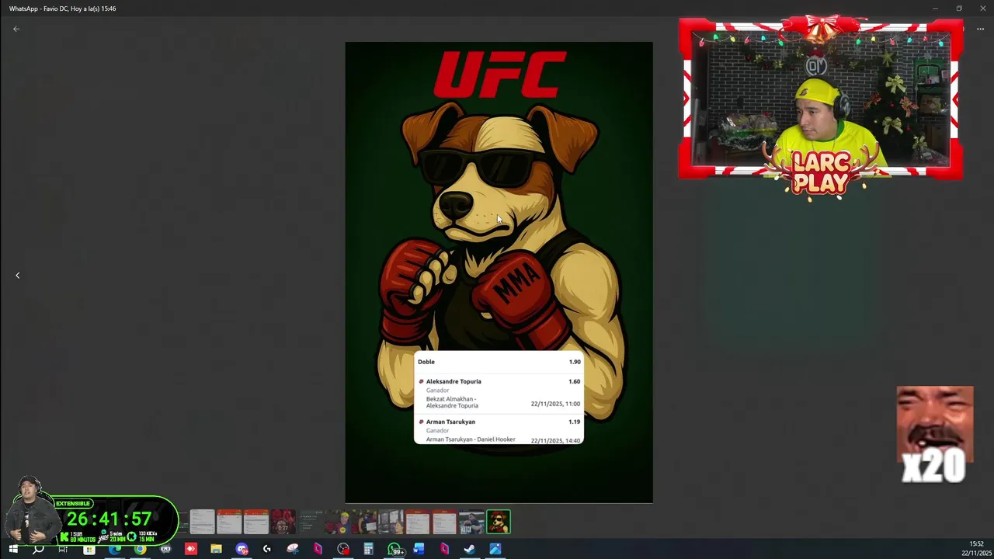Image resolution: width=994 pixels, height=559 pixels.
Task: Switch to WhatsApp taskbar icon with 99+ badge
Action: coord(394,549)
